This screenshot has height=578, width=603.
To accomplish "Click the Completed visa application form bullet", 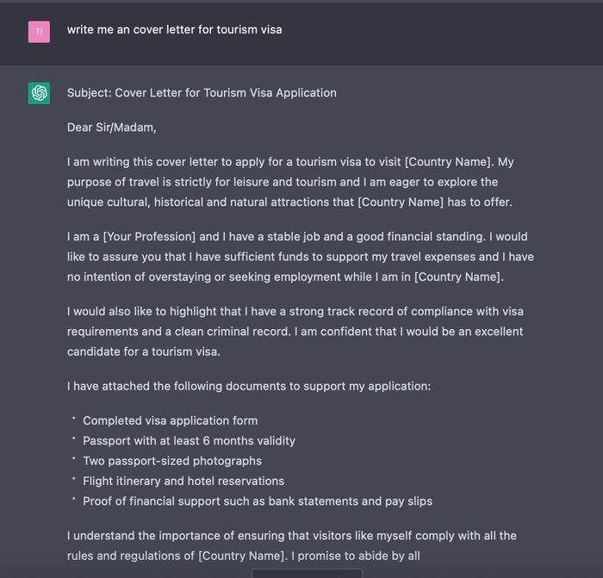I will 171,420.
